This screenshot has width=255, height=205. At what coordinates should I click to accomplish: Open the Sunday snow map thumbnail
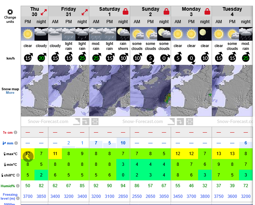(150, 91)
